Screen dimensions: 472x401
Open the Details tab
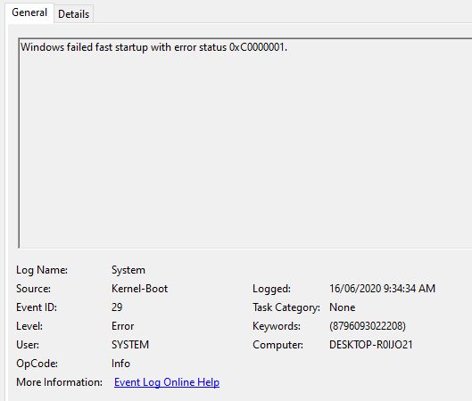pos(74,14)
